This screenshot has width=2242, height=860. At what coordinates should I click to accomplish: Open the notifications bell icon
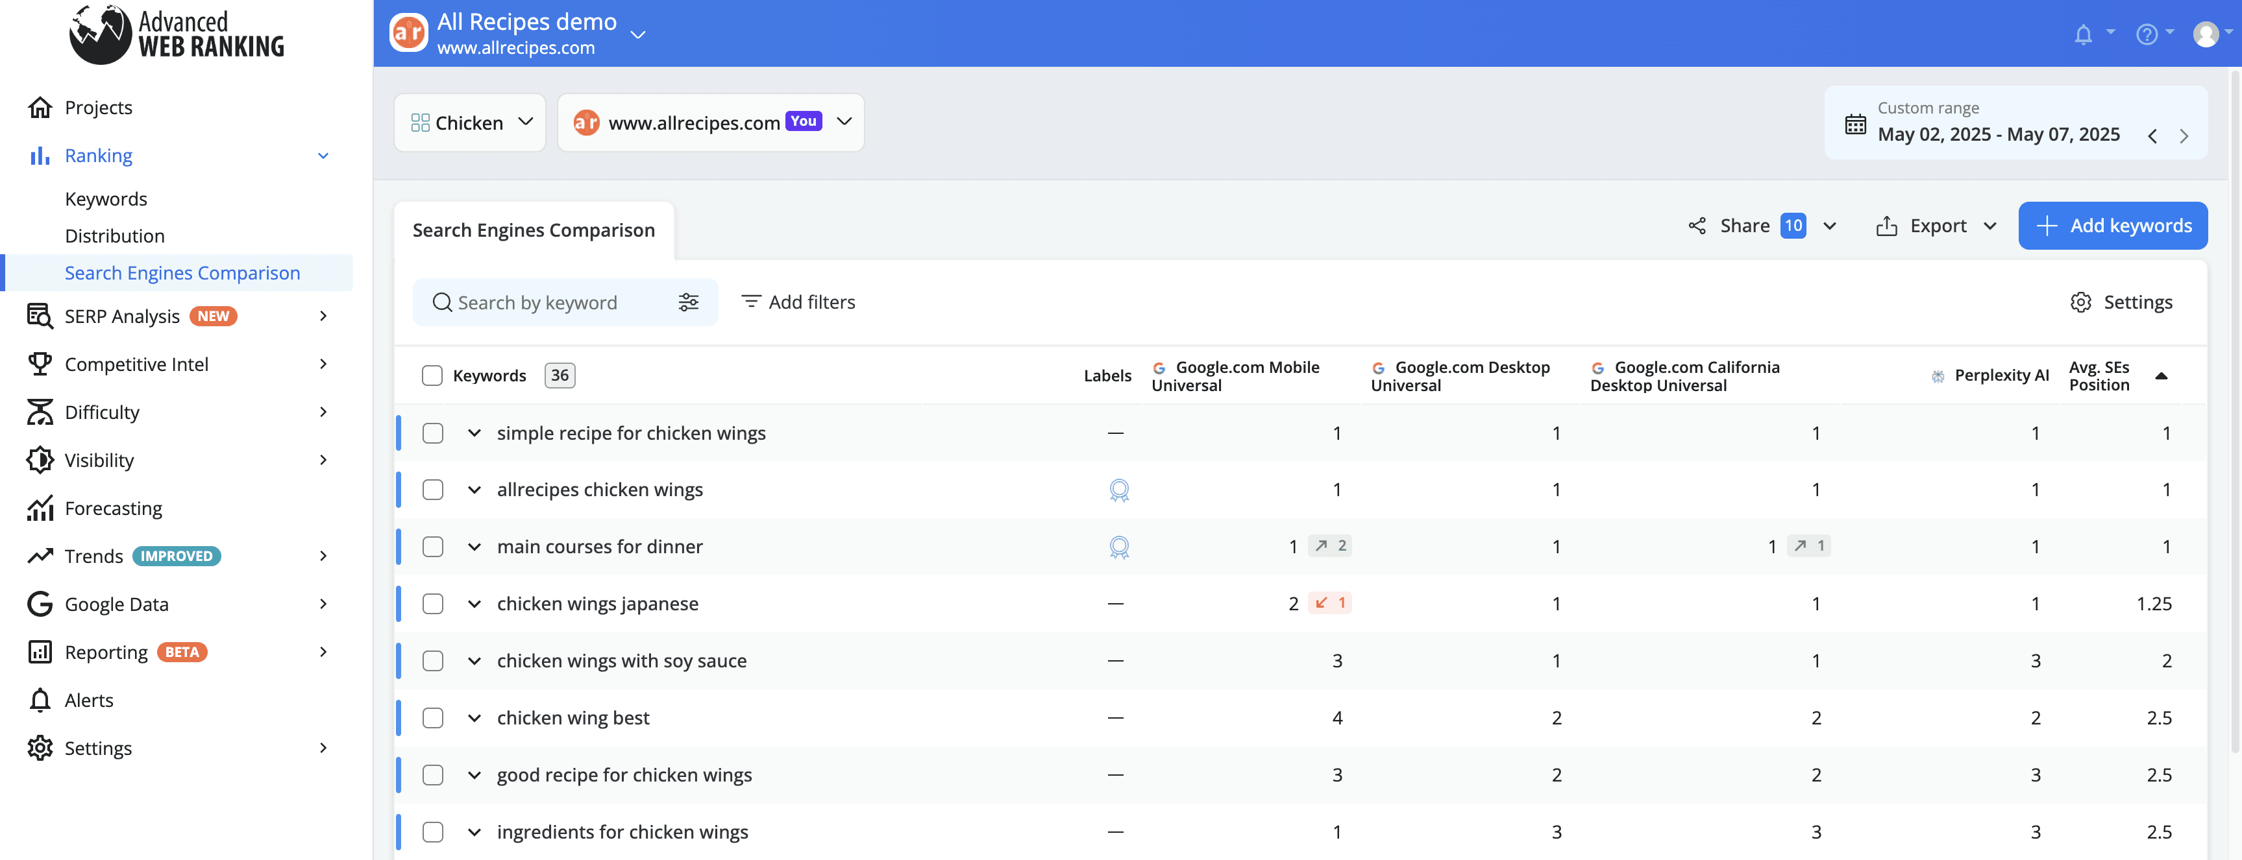pyautogui.click(x=2083, y=34)
